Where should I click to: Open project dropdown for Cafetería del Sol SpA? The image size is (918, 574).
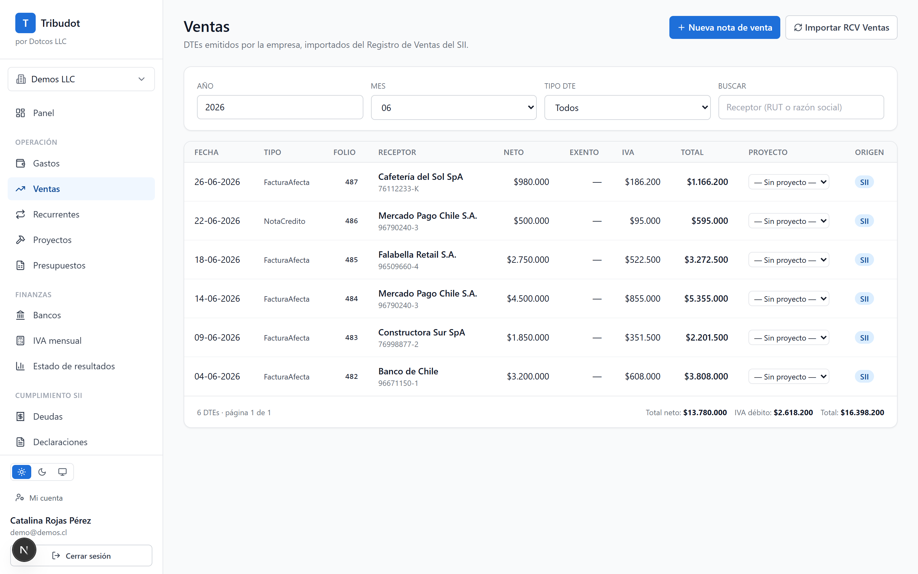click(789, 182)
